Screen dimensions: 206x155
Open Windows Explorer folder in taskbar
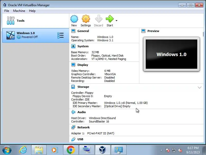tap(39, 150)
